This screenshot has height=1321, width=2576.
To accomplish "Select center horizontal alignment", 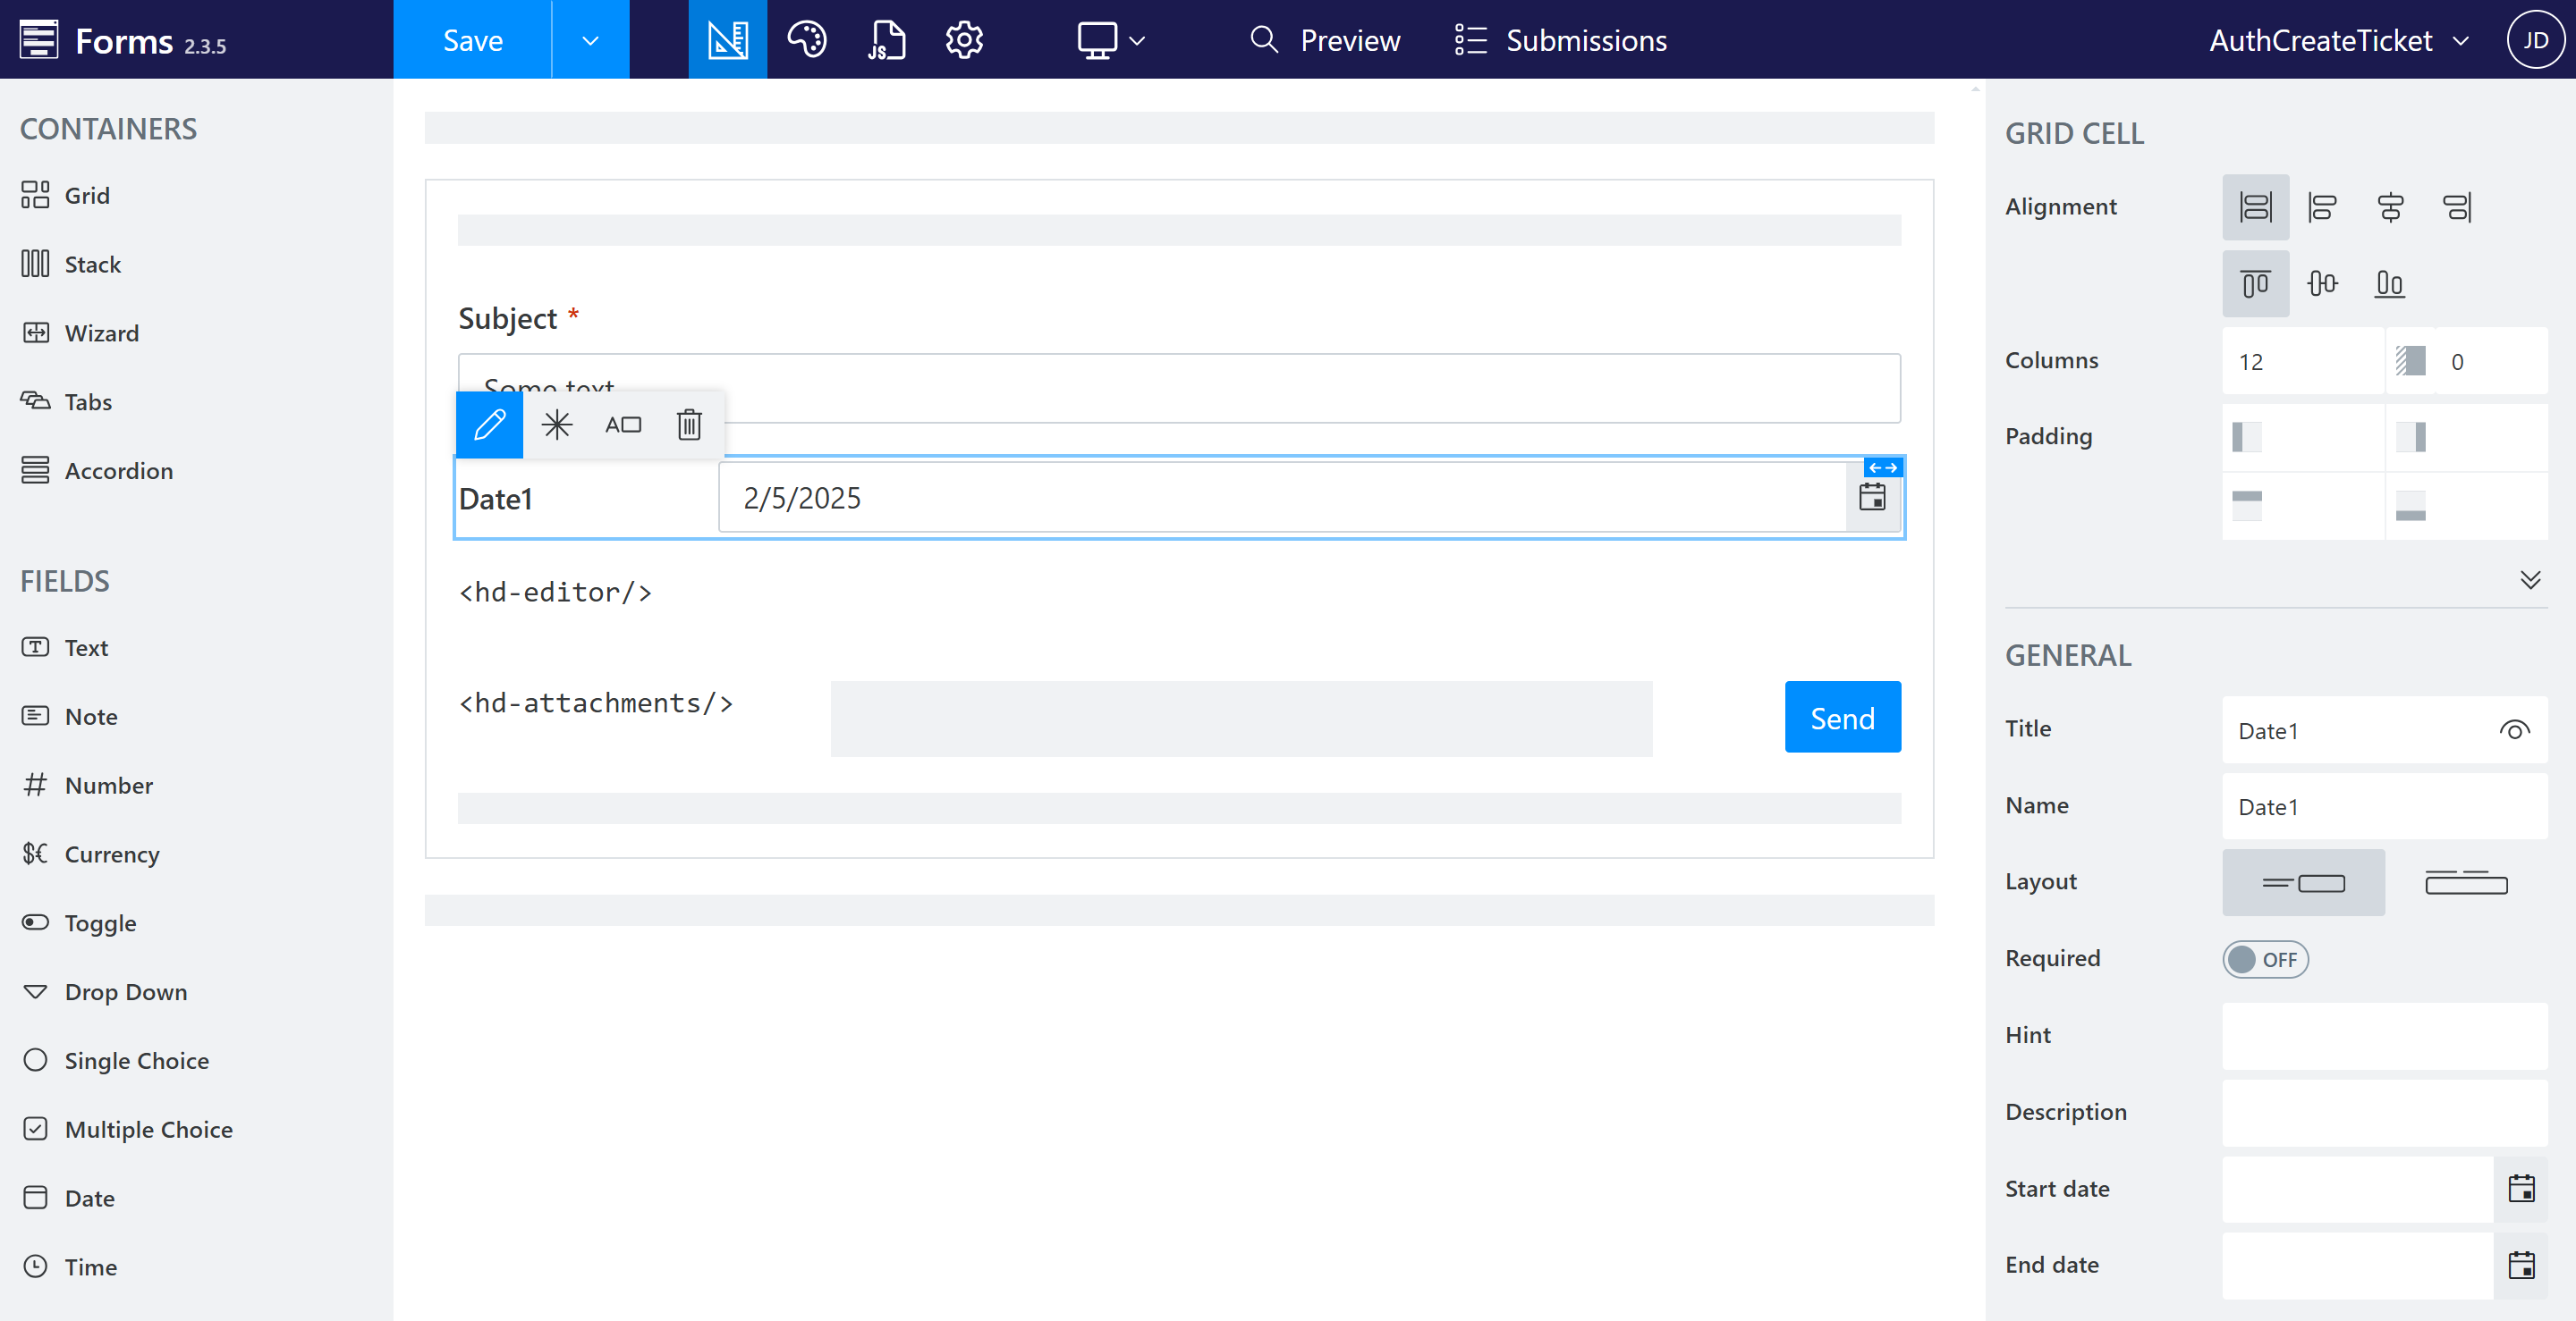I will pyautogui.click(x=2390, y=206).
